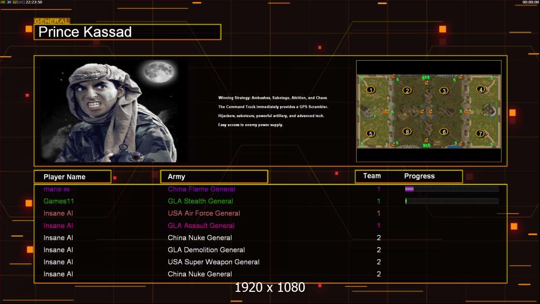Click the Hijackers, saboteurs, powerful artillery line
The image size is (540, 304).
point(271,116)
